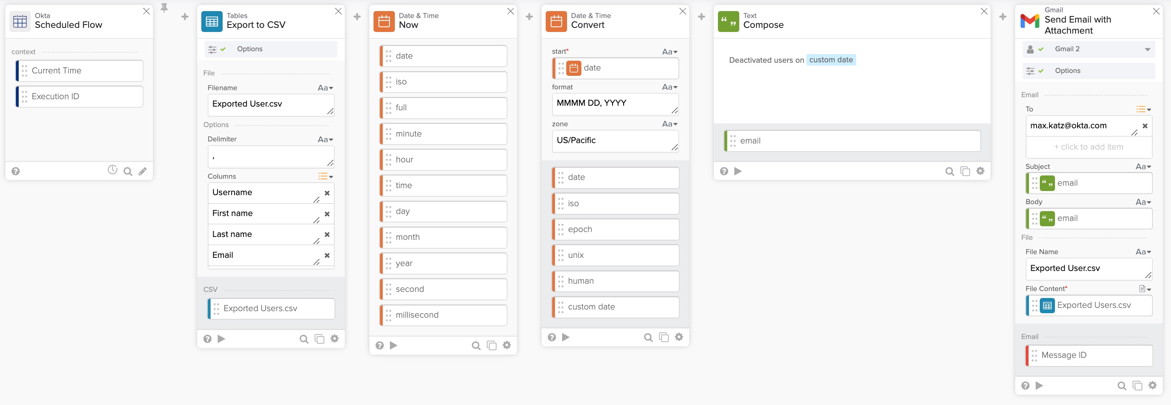Select 'epoch' output in Convert card
Screen dimensions: 1171x405
(x=615, y=230)
